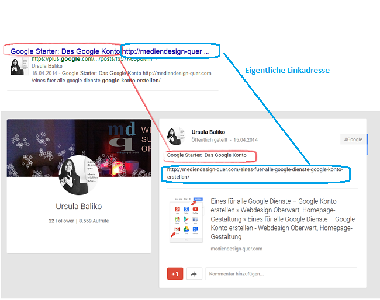Open the 'Eines für alle Google Dienste' preview title
Image resolution: width=380 pixels, height=300 pixels.
coord(282,219)
